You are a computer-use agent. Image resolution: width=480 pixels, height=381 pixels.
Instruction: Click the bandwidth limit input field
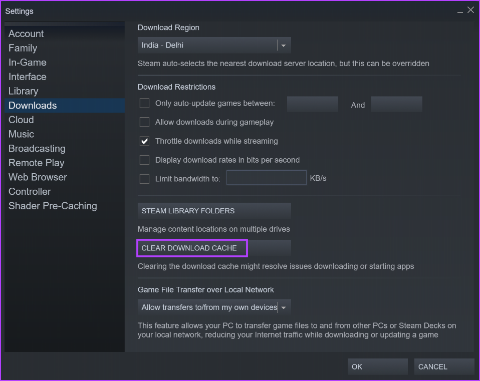tap(266, 178)
